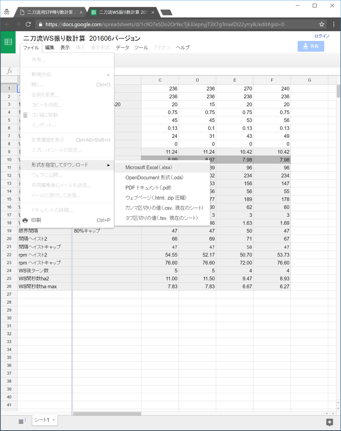Click cell 間隔ヘイストキャップ
This screenshot has height=431, width=341.
point(44,247)
